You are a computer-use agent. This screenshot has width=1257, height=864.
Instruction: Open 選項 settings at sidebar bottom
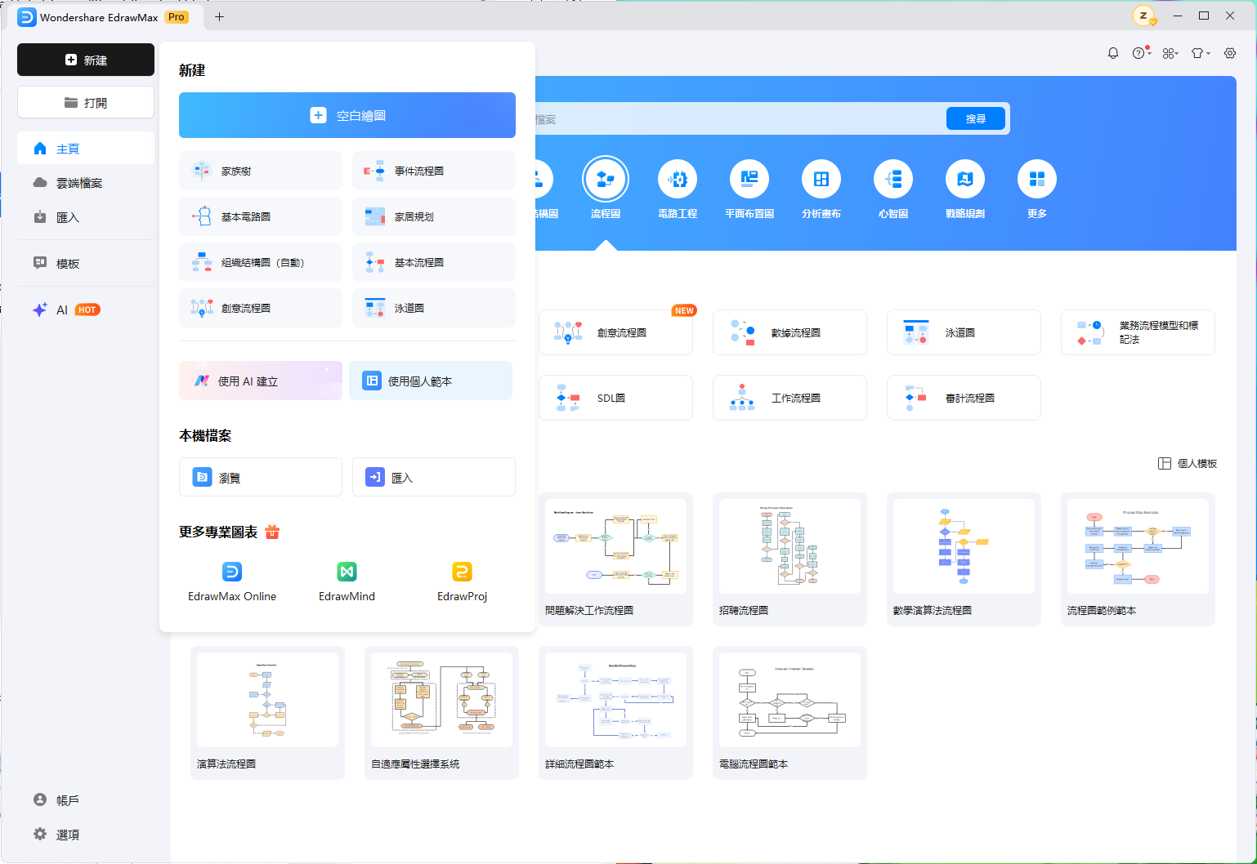[86, 835]
